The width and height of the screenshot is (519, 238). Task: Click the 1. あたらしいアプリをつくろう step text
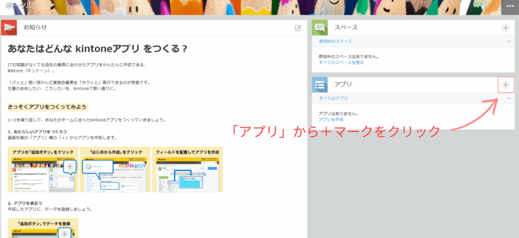[x=38, y=132]
